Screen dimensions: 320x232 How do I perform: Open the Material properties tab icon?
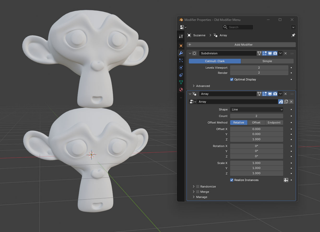(181, 90)
